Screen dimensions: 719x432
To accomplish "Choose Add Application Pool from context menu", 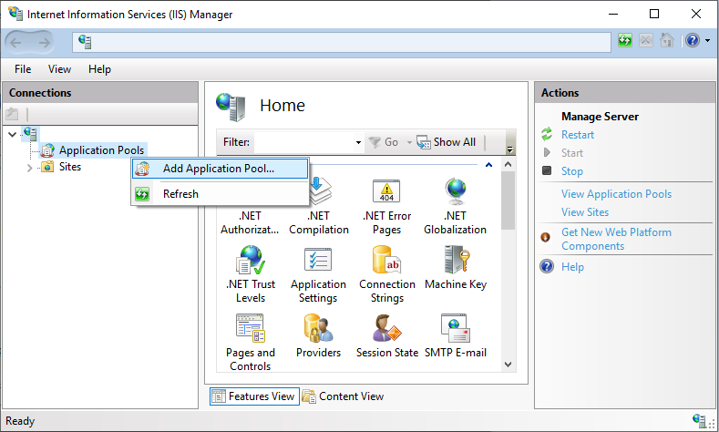I will pos(218,169).
